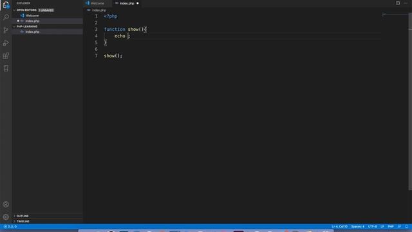
Task: Open the Explorer view in activity bar
Action: [x=6, y=5]
